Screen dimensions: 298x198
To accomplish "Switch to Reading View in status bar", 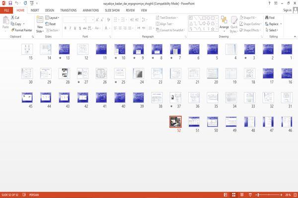I will click(x=242, y=195).
